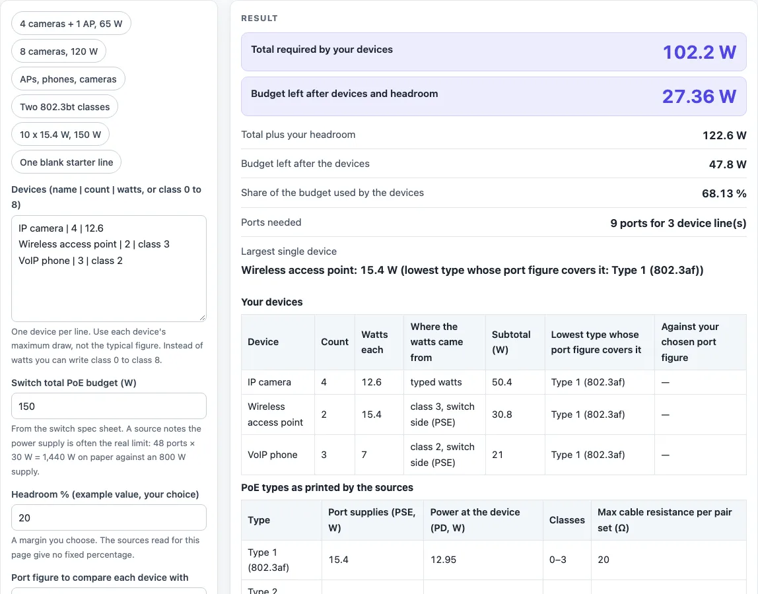
Task: Click the "PoE types as printed by the sources" heading
Action: (327, 488)
